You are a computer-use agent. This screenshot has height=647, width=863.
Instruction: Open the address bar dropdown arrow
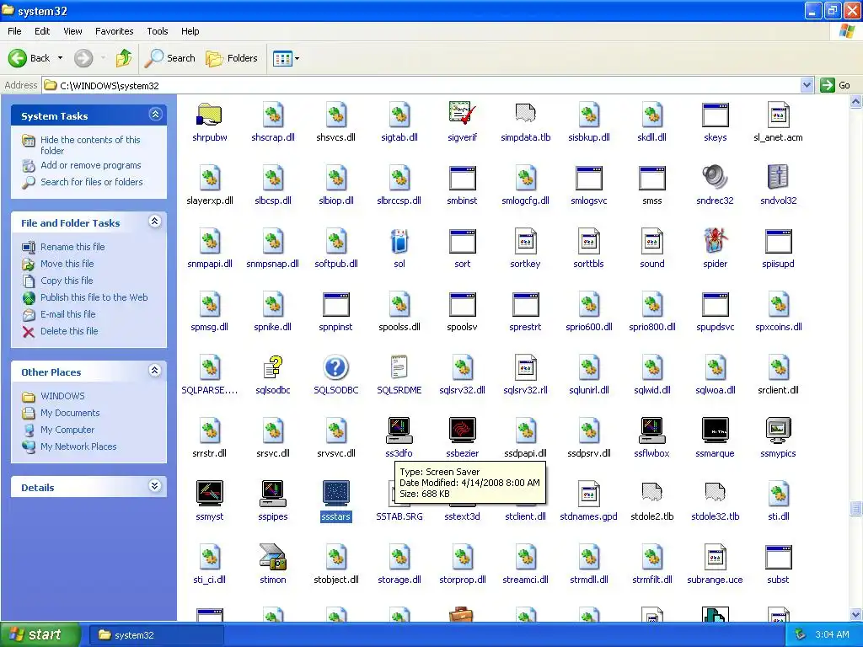(807, 85)
